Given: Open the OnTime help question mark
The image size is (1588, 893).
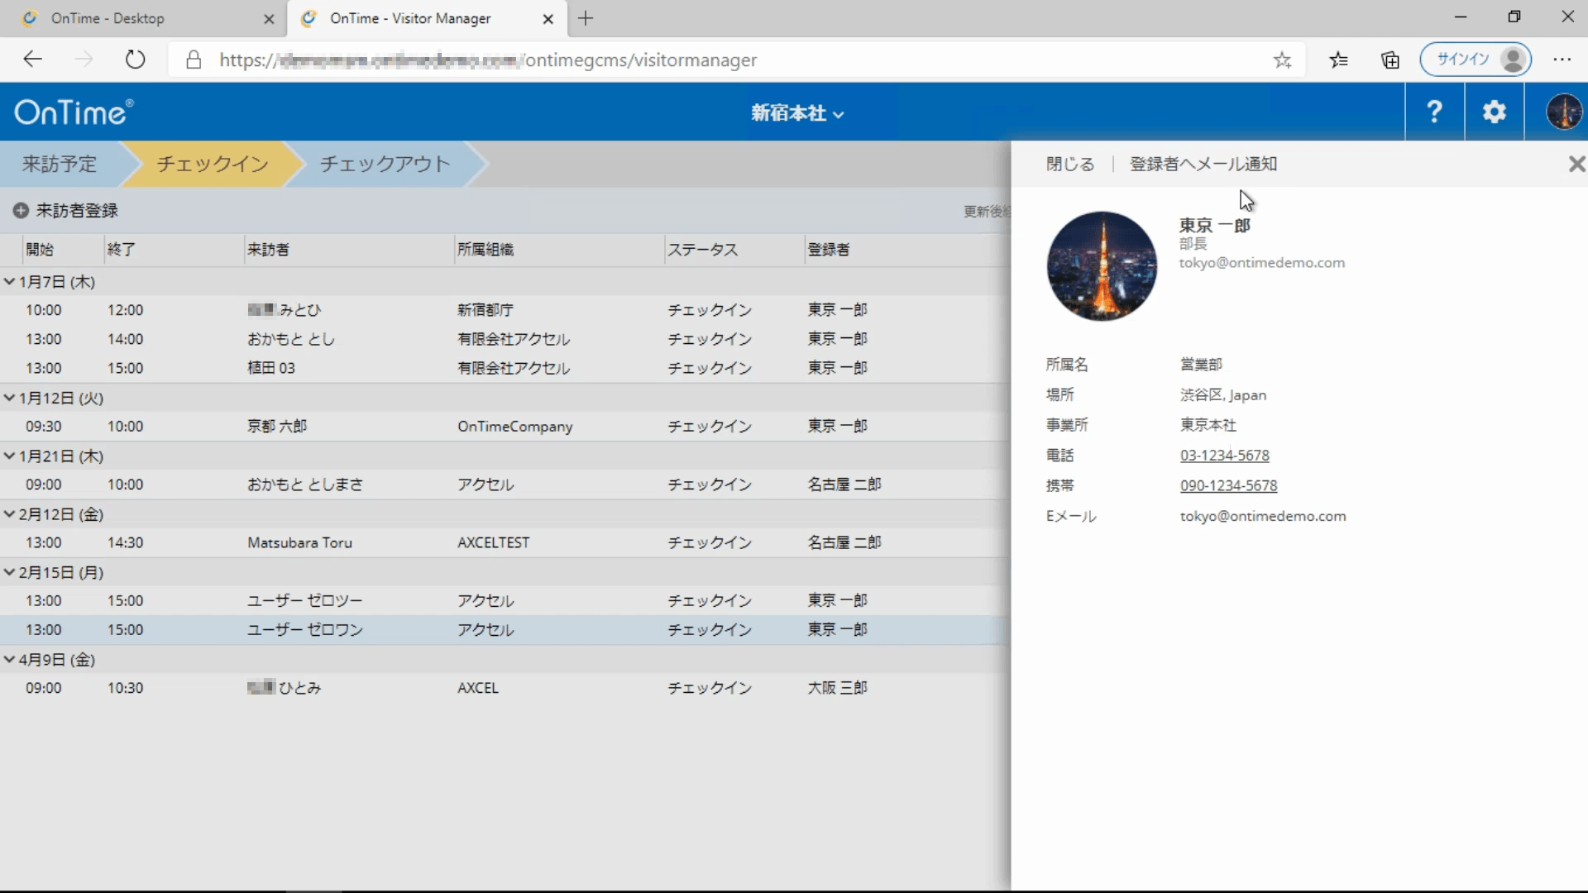Looking at the screenshot, I should coord(1434,112).
